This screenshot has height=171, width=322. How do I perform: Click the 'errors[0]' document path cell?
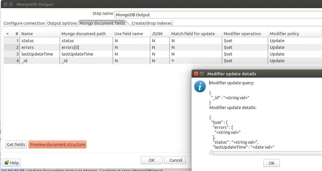tap(86, 47)
